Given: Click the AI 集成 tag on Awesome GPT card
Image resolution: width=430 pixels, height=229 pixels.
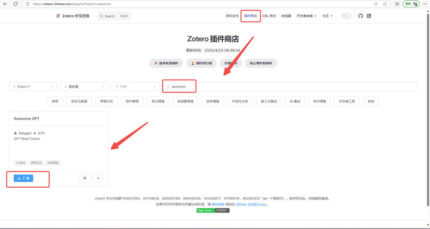Looking at the screenshot, I should coord(20,163).
